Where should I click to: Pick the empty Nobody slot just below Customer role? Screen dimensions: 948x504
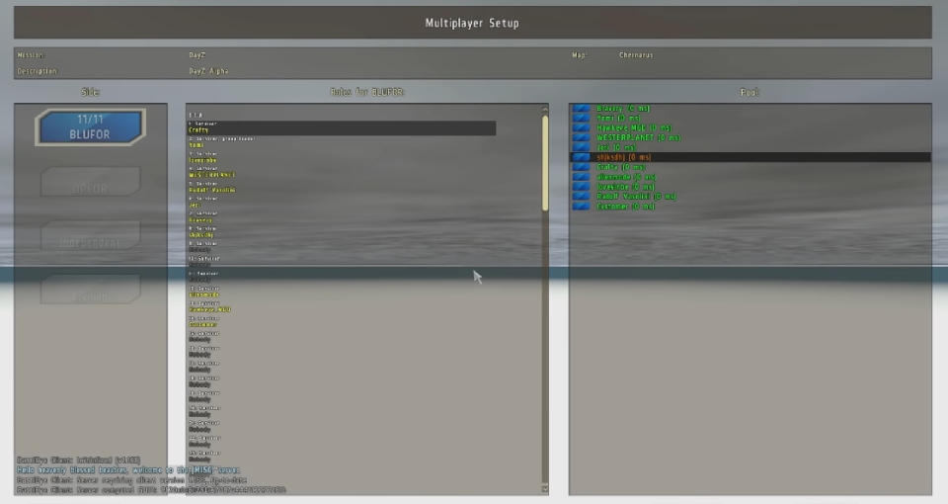(x=342, y=336)
